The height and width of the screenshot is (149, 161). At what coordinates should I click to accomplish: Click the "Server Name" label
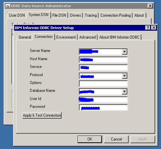click(x=40, y=51)
